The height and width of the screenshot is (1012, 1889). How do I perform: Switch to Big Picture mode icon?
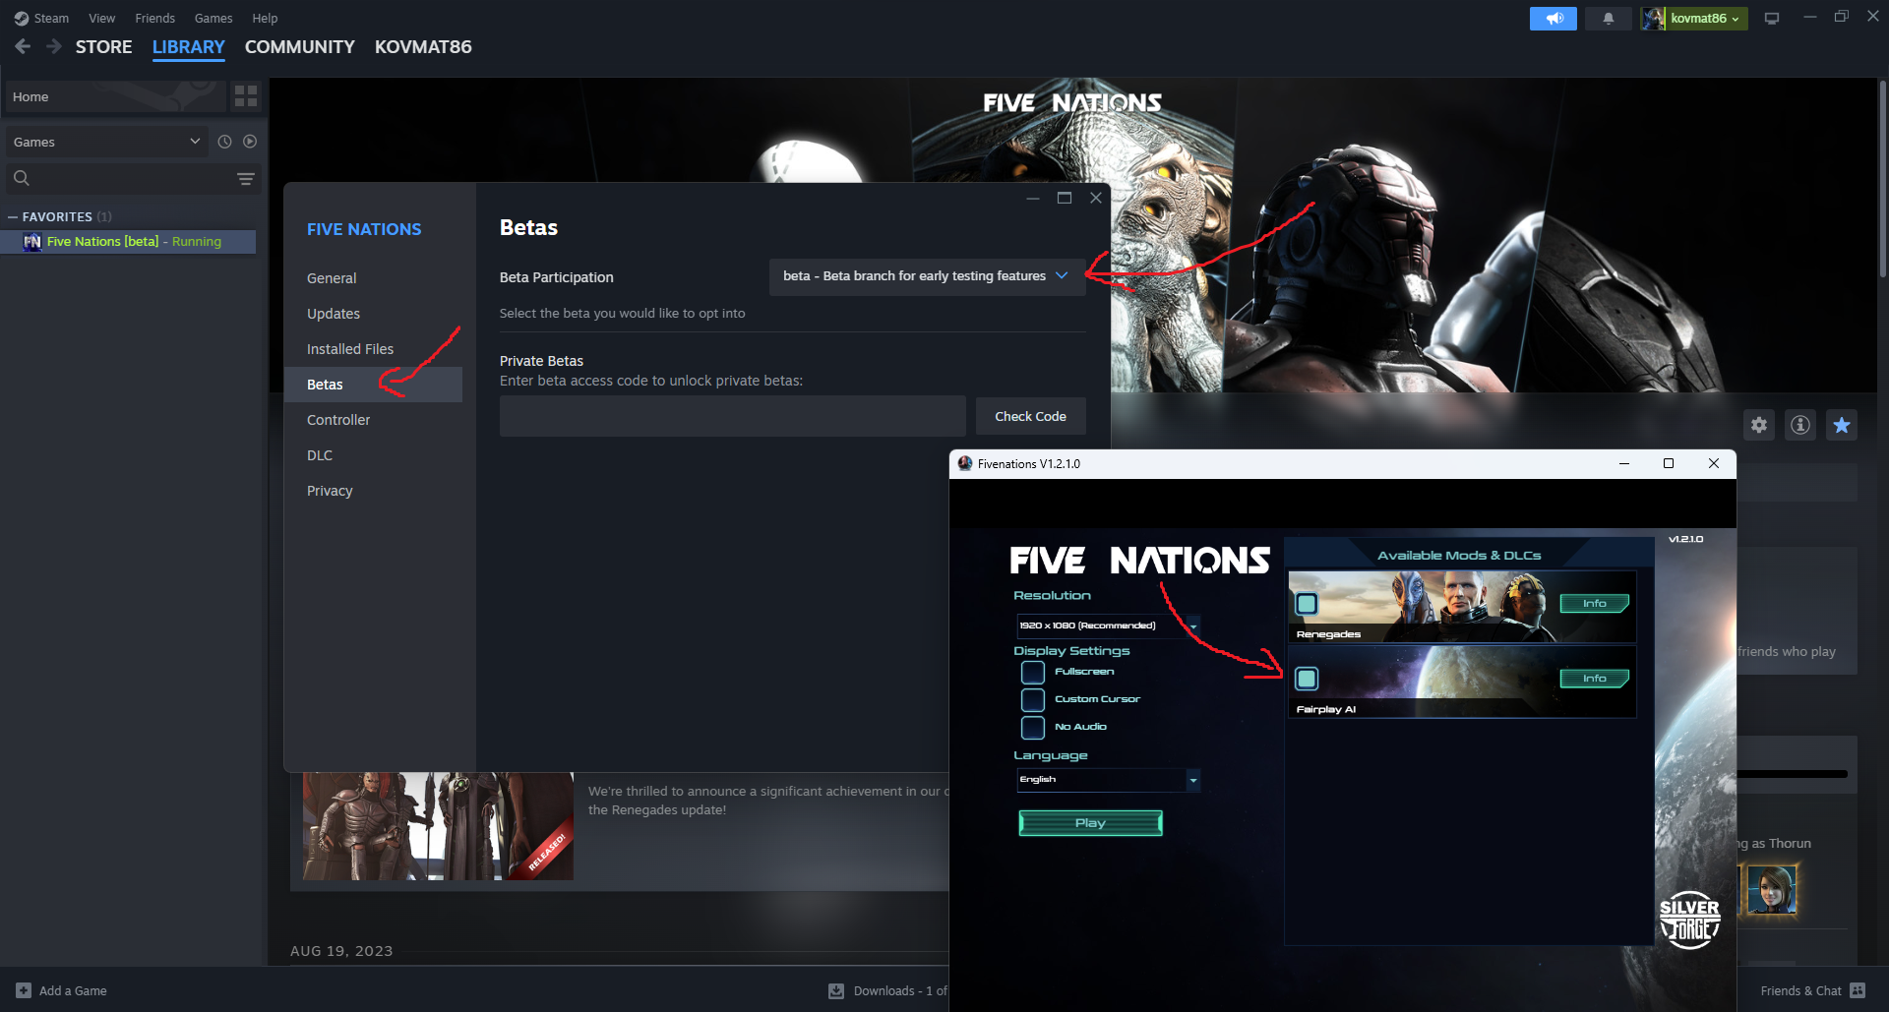(1772, 19)
